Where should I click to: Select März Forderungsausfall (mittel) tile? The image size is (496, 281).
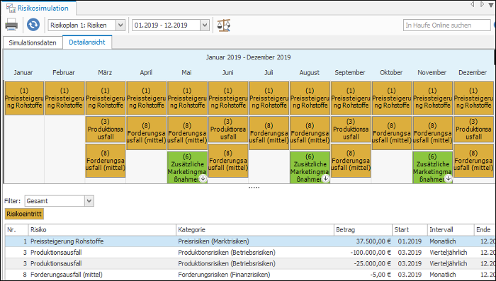106,161
